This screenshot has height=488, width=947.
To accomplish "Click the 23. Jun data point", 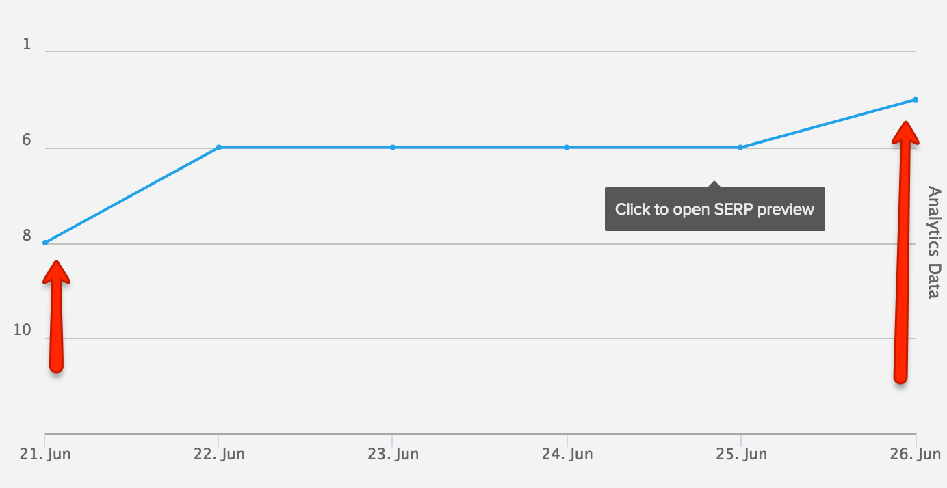I will click(x=393, y=147).
